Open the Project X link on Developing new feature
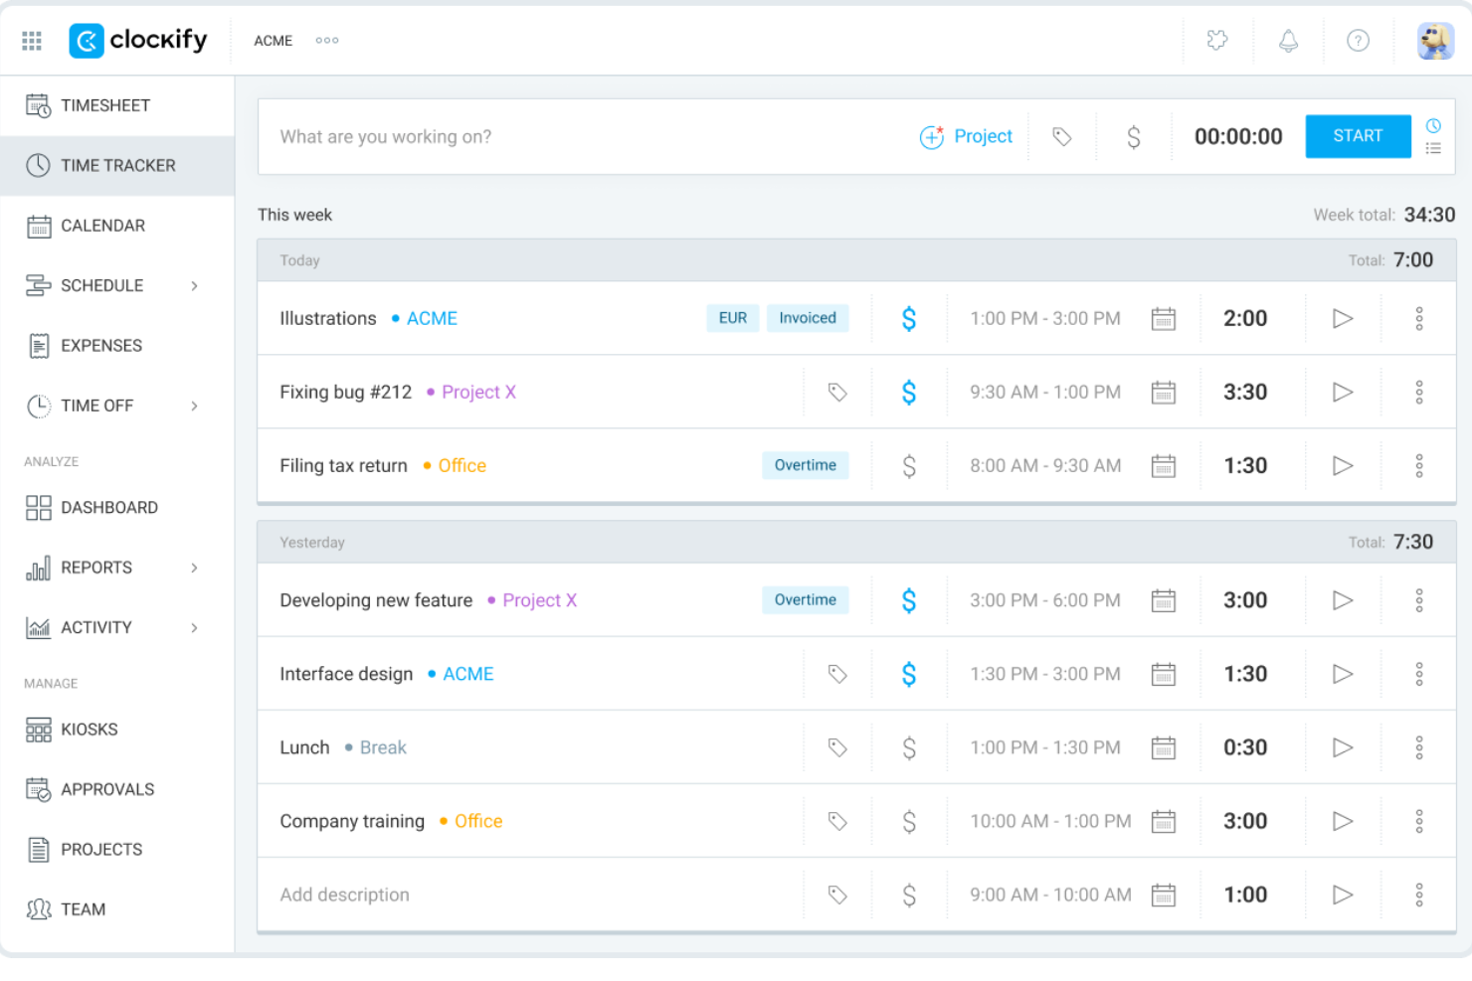Viewport: 1472px width, 981px height. [x=539, y=600]
